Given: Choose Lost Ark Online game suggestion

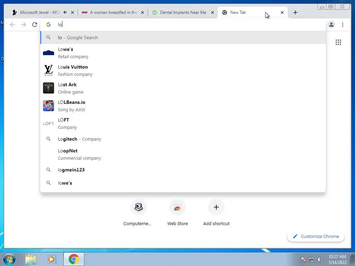Looking at the screenshot, I should (183, 88).
